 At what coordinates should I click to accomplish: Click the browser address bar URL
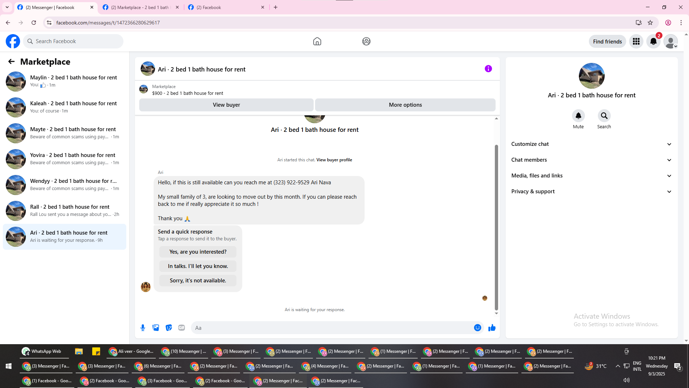point(108,23)
